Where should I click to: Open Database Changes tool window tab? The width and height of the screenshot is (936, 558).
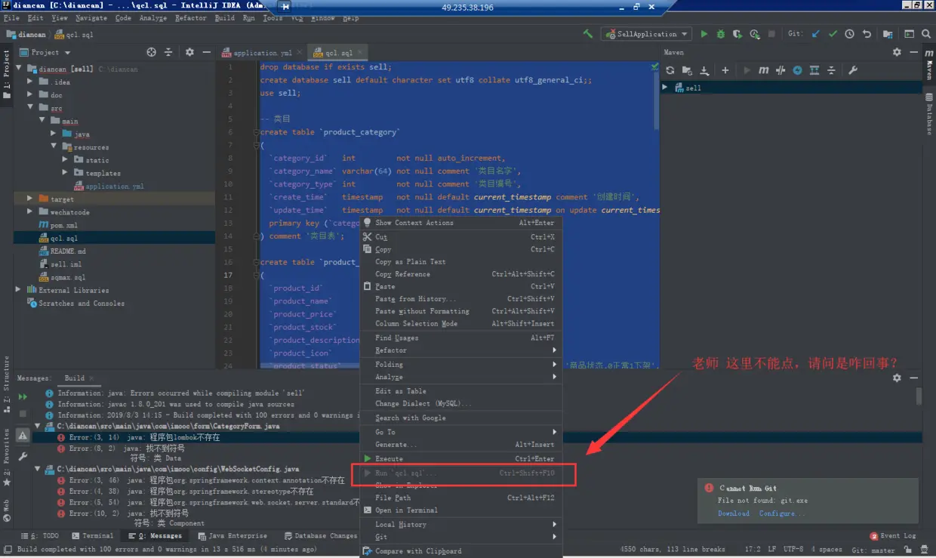(x=320, y=535)
